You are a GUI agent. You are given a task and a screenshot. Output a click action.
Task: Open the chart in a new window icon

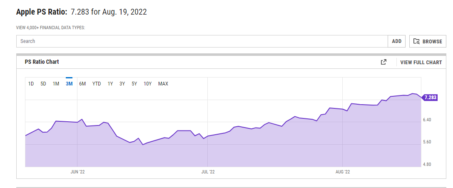pyautogui.click(x=383, y=62)
